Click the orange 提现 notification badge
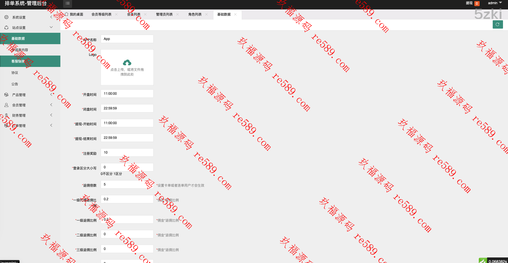 [477, 4]
